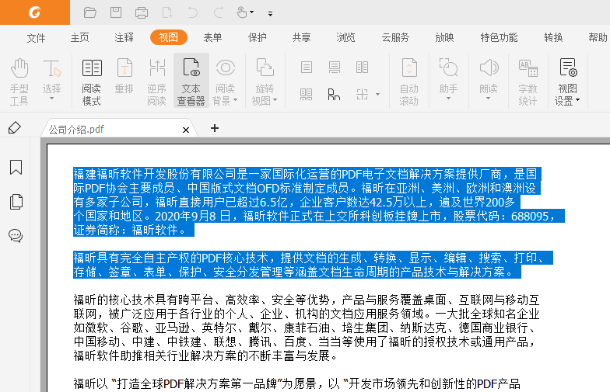This screenshot has width=610, height=392.
Task: Open the 文件 menu
Action: (x=36, y=37)
